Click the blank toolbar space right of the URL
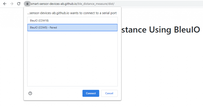This screenshot has height=107, width=203. 159,4
